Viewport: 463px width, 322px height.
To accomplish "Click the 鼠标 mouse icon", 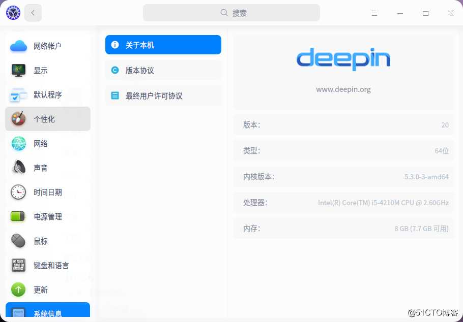I will (18, 241).
